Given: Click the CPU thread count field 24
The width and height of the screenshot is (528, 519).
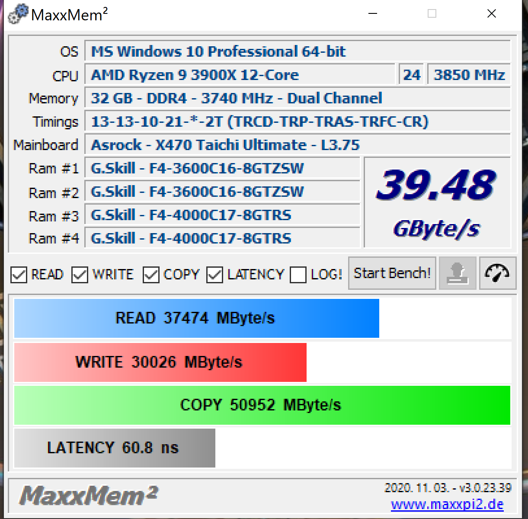Looking at the screenshot, I should (412, 75).
